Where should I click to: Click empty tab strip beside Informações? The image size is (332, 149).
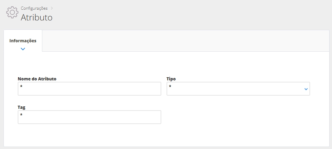[x=184, y=41]
